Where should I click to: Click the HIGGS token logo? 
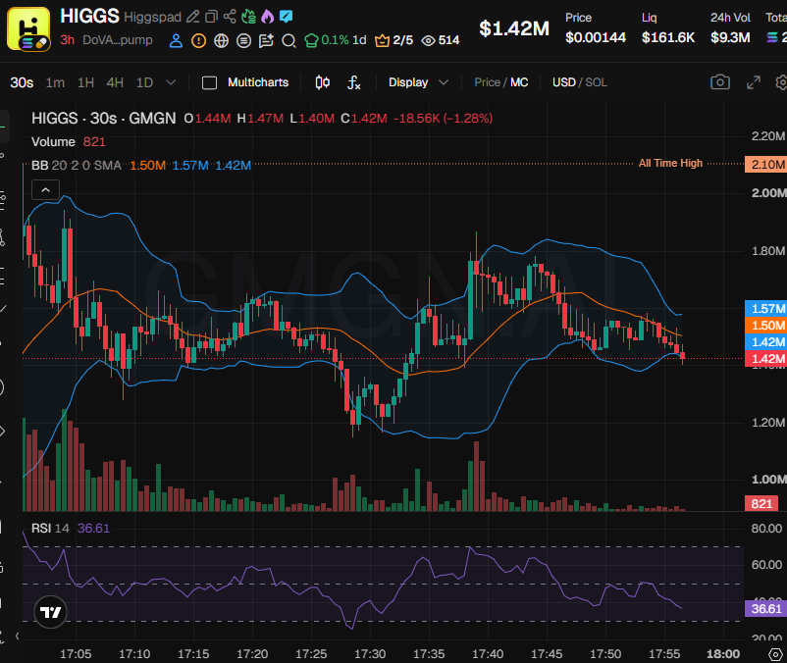28,28
